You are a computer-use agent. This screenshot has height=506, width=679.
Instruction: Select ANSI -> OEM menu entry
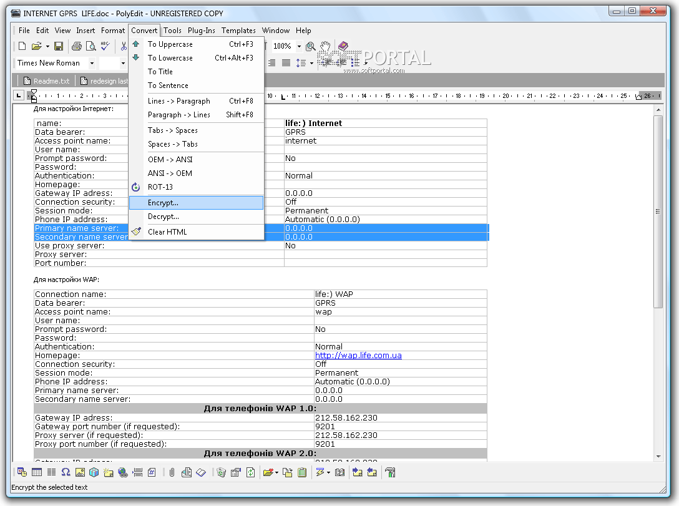click(196, 173)
